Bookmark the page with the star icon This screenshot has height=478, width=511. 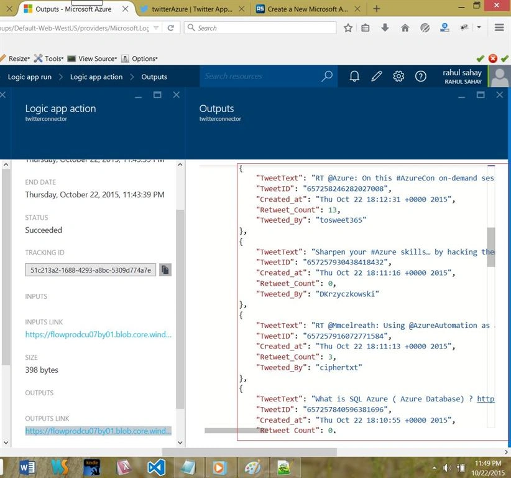point(348,28)
